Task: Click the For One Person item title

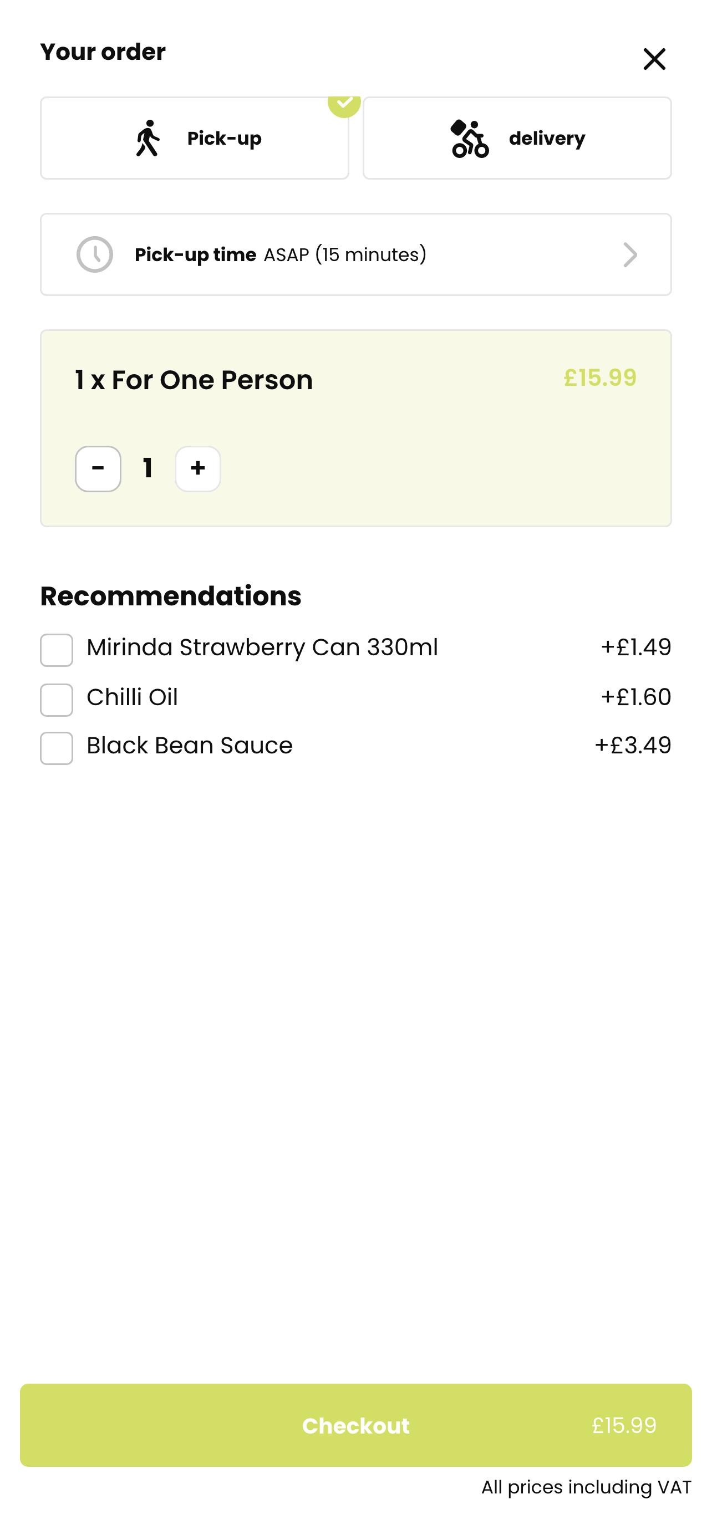Action: click(x=194, y=380)
